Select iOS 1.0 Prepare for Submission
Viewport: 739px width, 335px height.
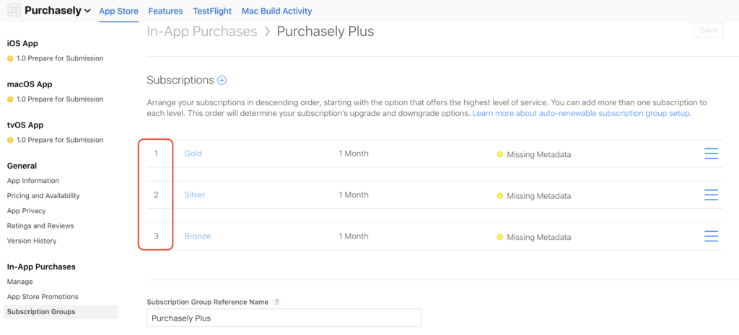(60, 58)
